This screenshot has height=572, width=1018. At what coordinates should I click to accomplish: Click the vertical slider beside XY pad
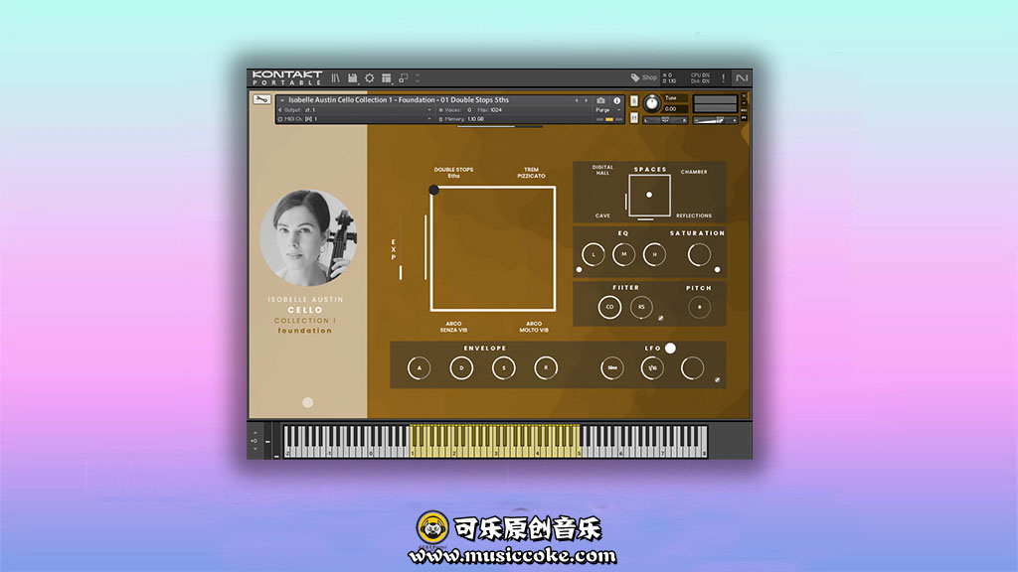[x=425, y=247]
